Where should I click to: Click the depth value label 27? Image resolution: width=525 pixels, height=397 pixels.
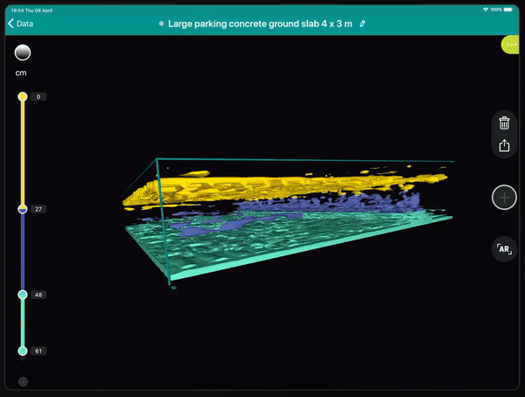[38, 209]
